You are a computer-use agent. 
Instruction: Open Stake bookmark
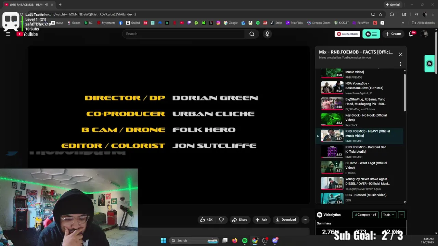[276, 23]
